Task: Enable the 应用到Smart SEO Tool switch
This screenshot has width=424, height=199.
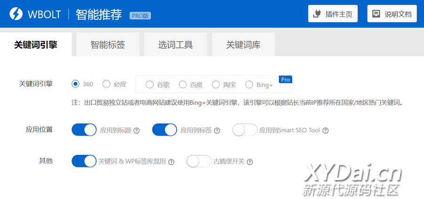Action: [245, 130]
